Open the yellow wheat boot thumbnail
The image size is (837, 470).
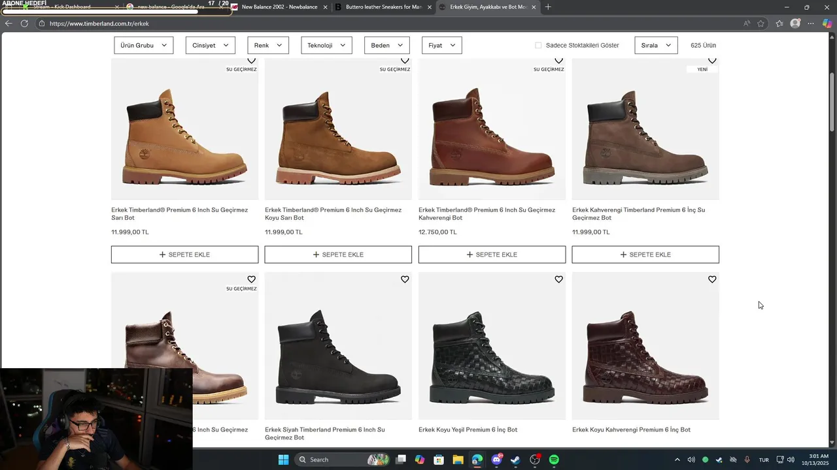click(x=184, y=129)
